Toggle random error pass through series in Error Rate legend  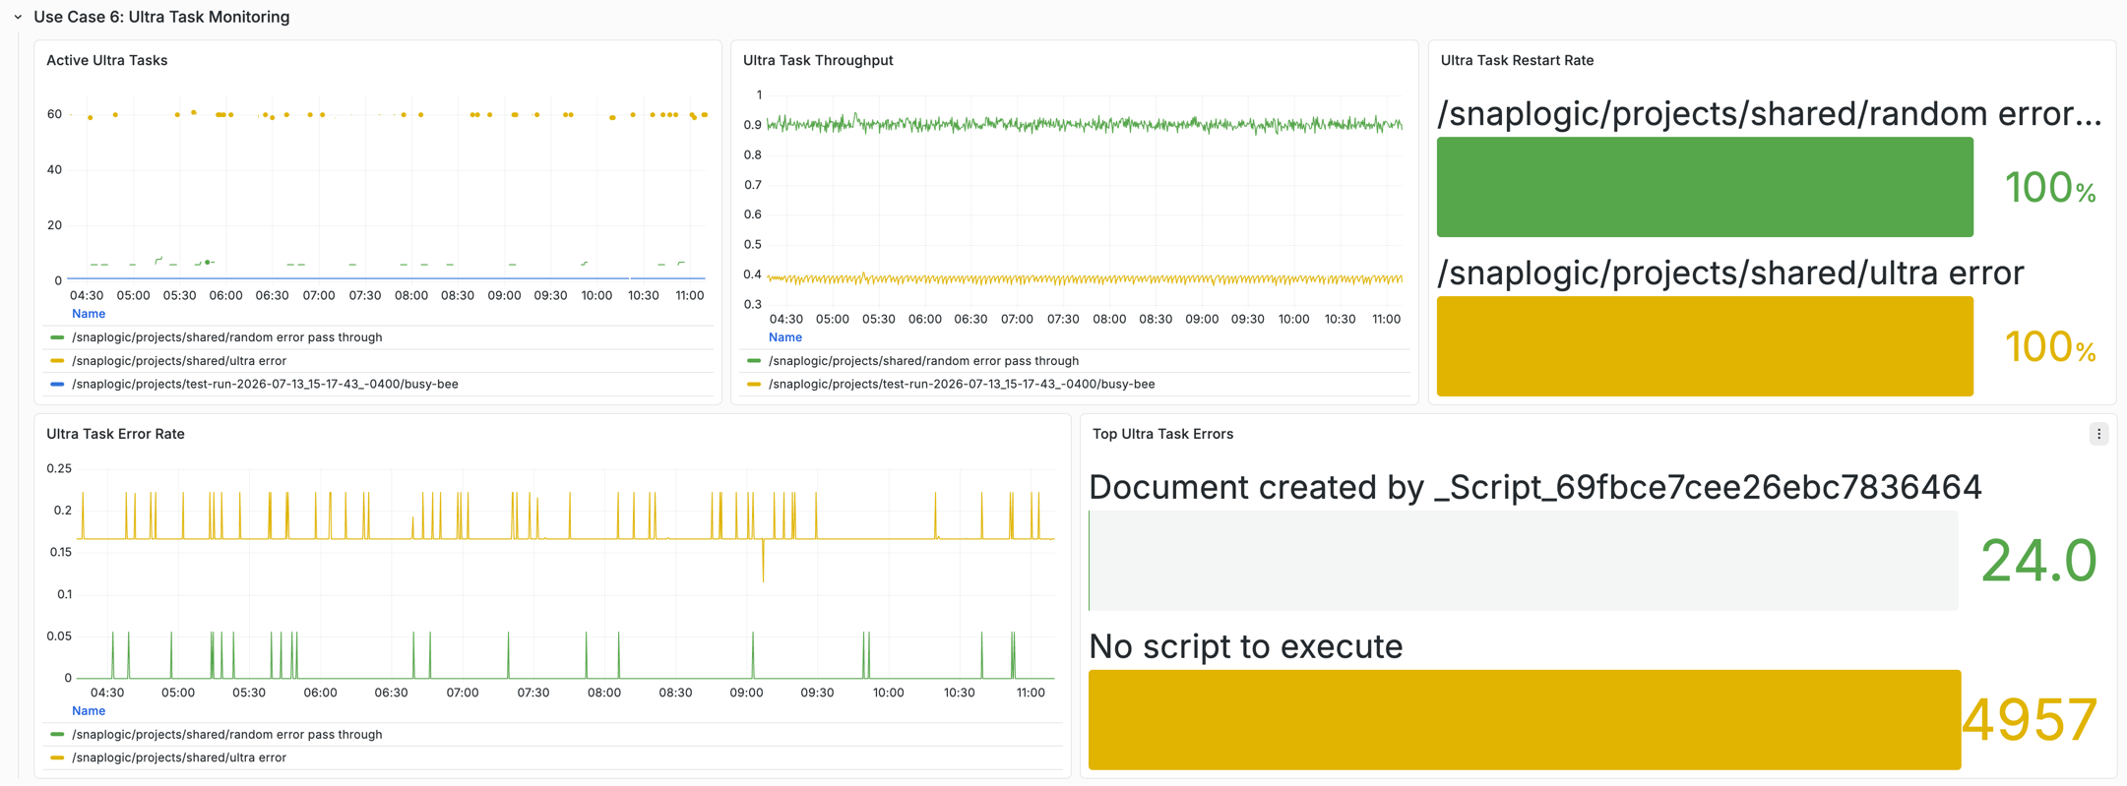(x=226, y=735)
